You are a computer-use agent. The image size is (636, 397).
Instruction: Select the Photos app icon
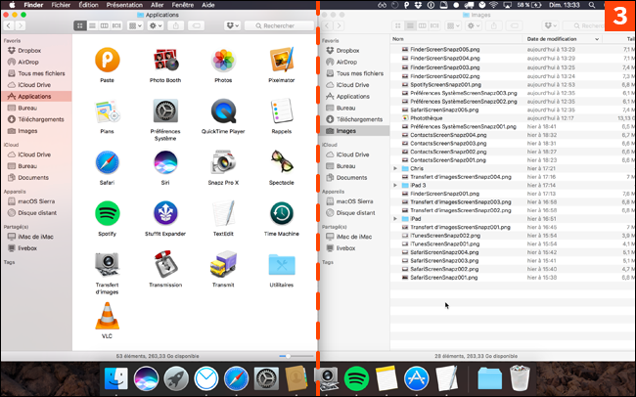click(223, 60)
